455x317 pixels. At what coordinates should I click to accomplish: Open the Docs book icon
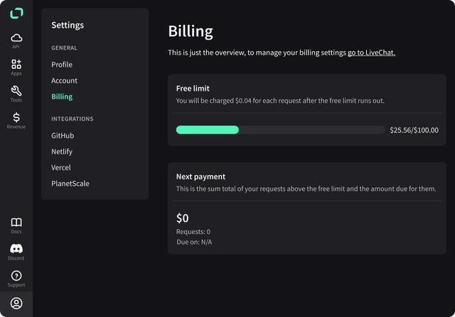[x=16, y=223]
